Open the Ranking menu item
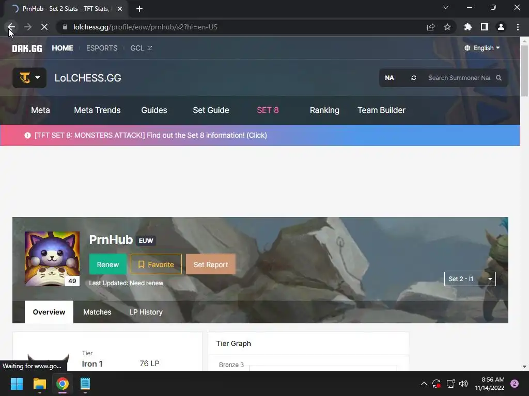This screenshot has width=529, height=396. pos(324,110)
